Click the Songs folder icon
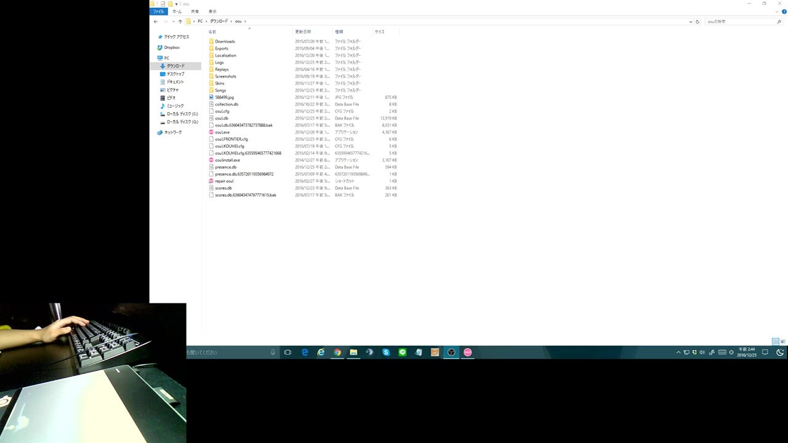 click(x=211, y=90)
